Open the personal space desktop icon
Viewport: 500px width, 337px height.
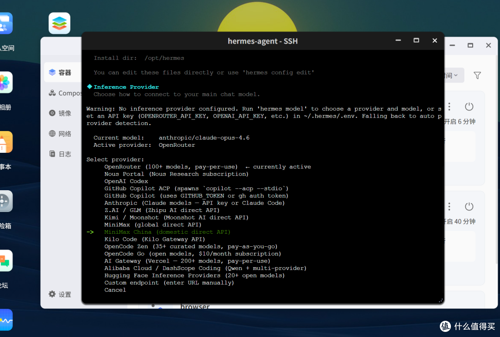(6, 23)
